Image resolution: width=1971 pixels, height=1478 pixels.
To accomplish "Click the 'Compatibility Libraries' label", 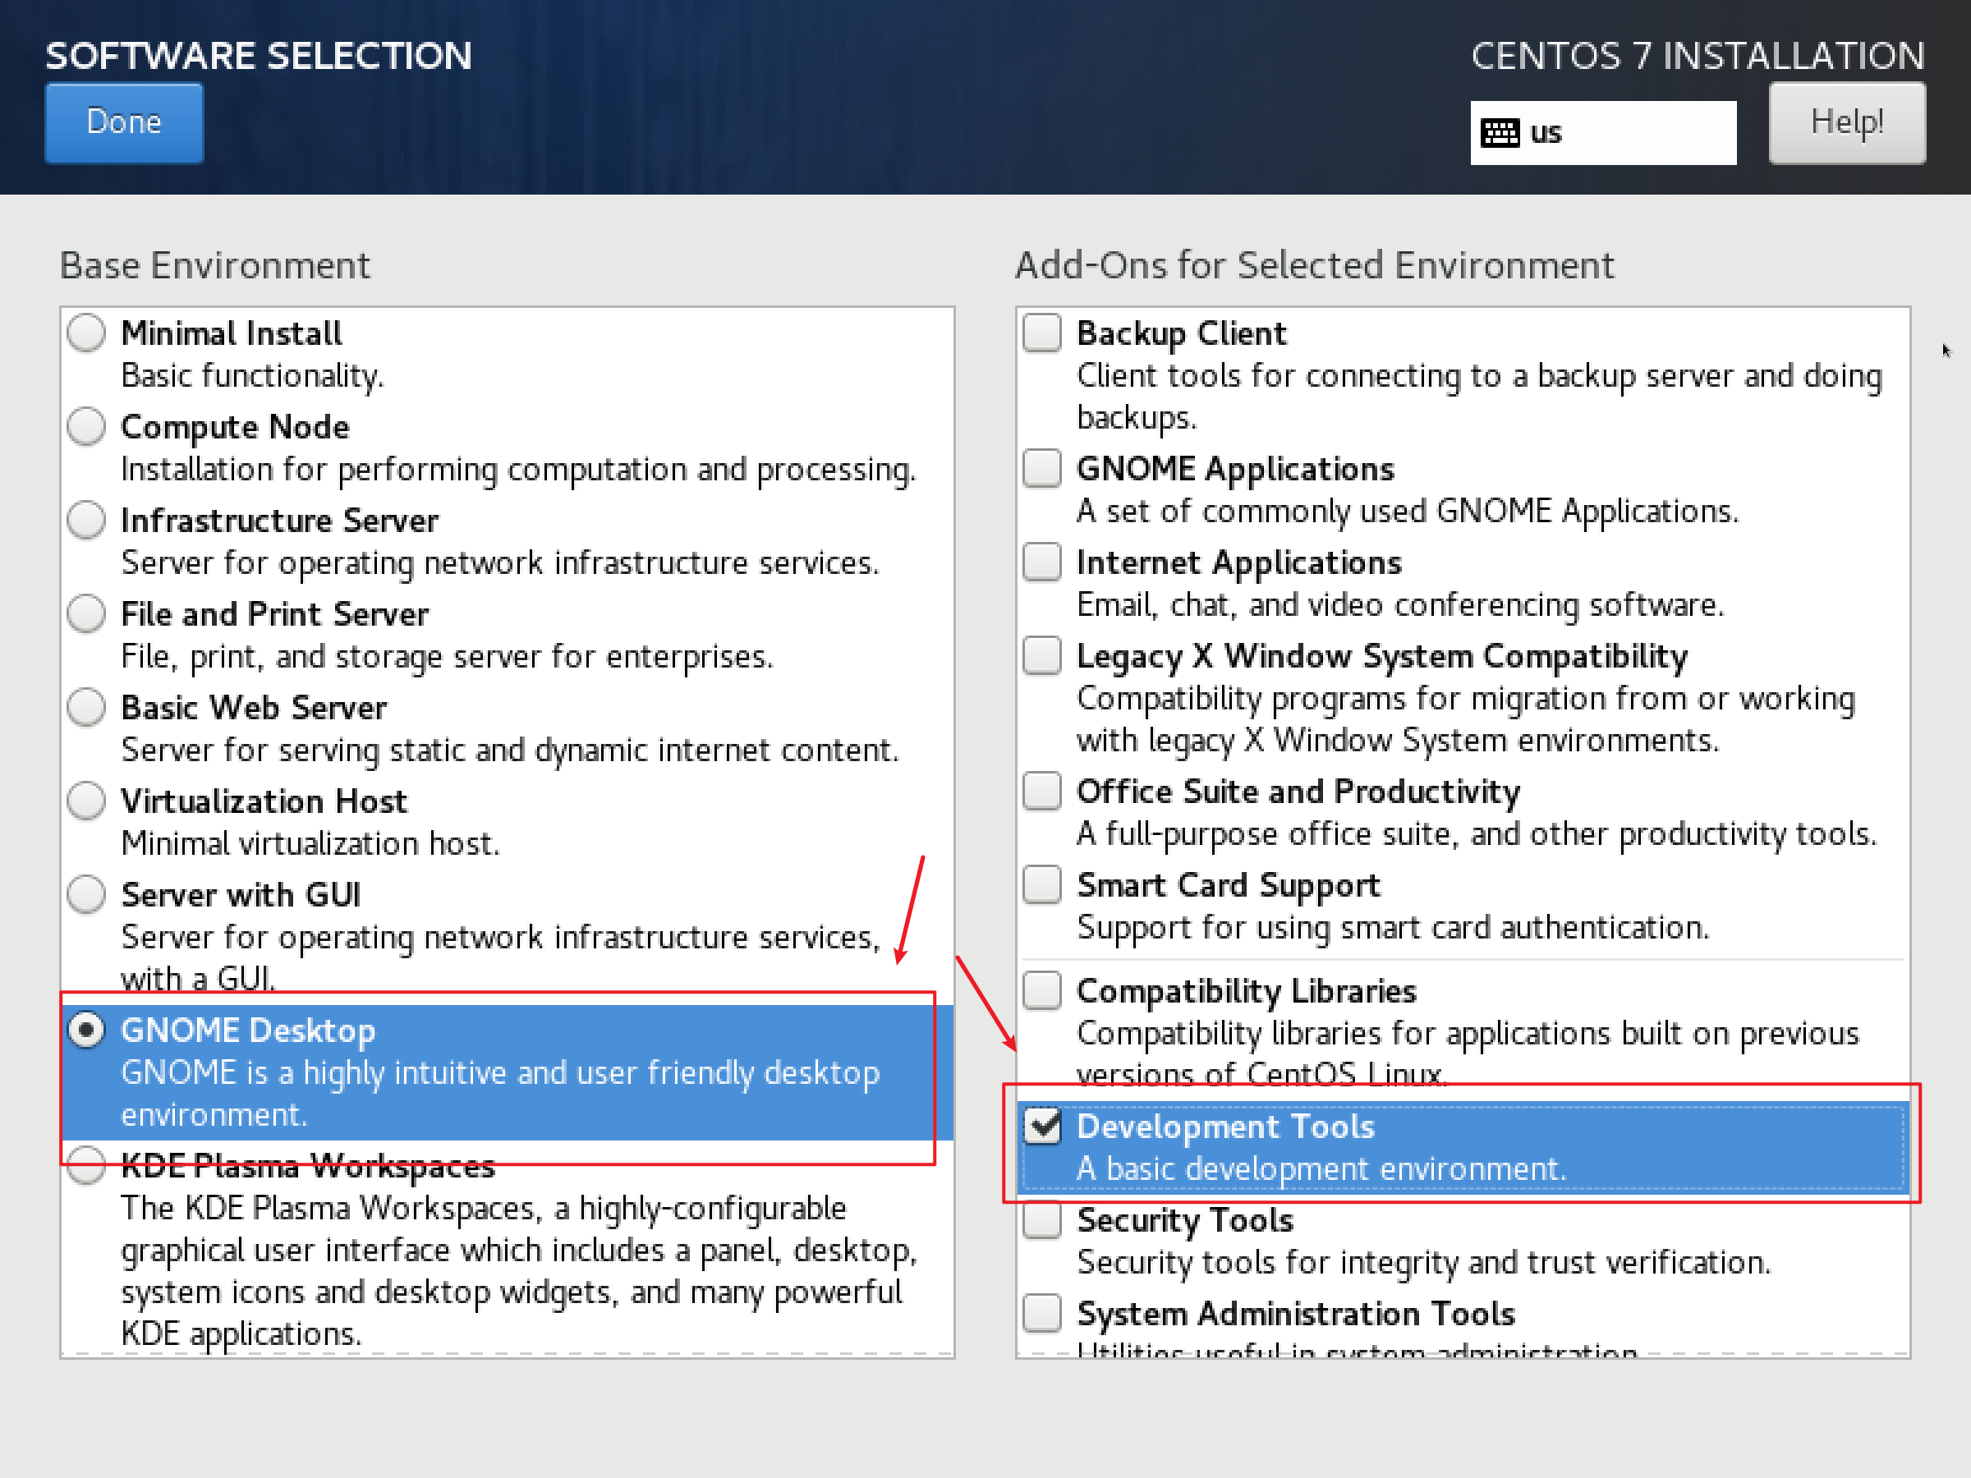I will tap(1247, 992).
